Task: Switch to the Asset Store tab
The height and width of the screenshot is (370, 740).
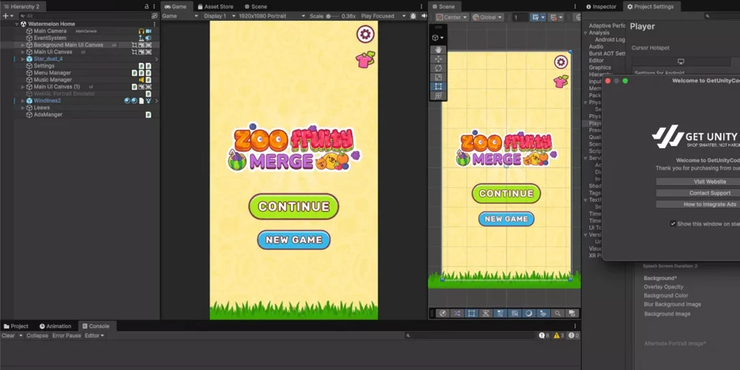Action: click(215, 7)
